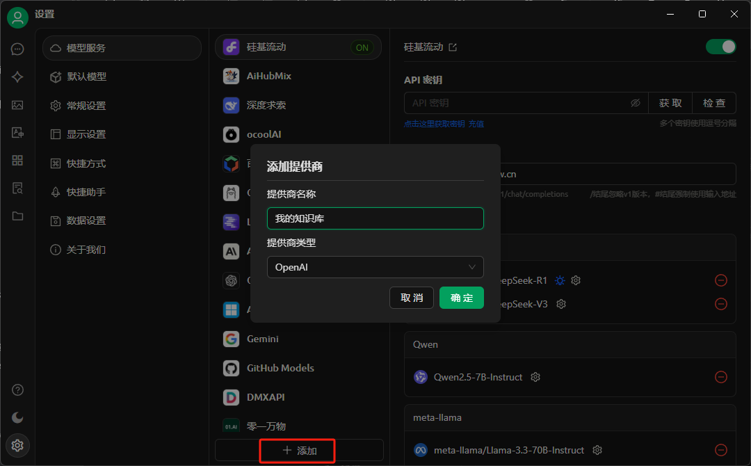Open 显示设置 settings section
This screenshot has width=751, height=466.
(x=122, y=134)
